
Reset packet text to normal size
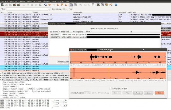point(89,5)
